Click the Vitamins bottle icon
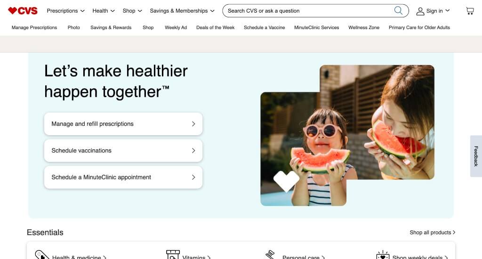482x259 pixels. pyautogui.click(x=173, y=255)
